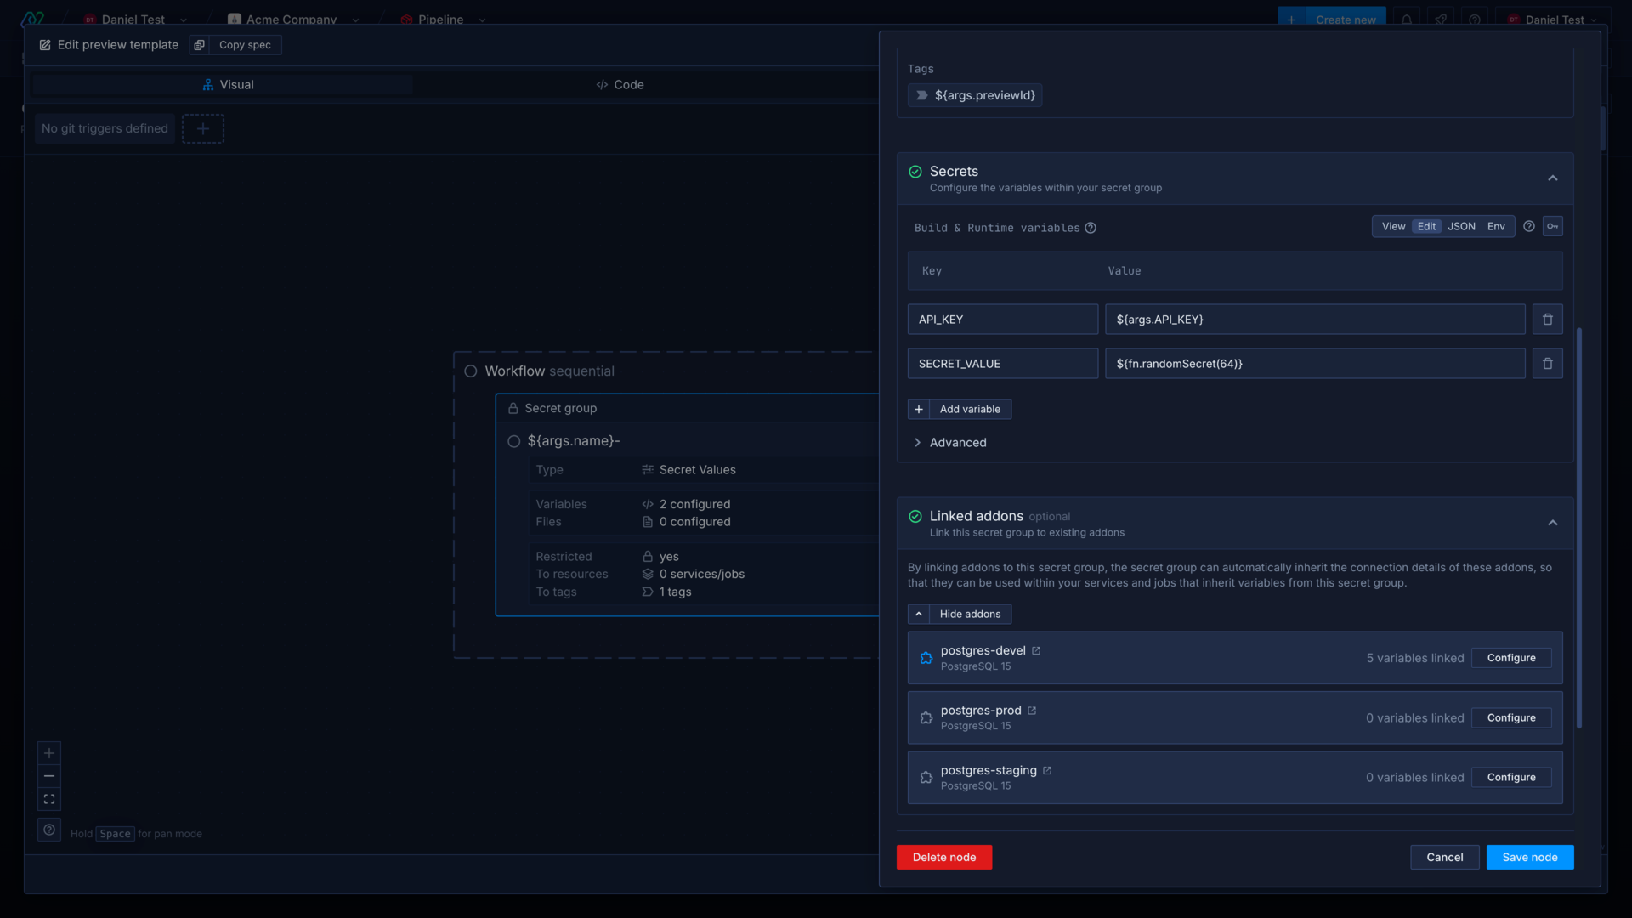Click Configure for postgres-prod addon

pyautogui.click(x=1511, y=717)
